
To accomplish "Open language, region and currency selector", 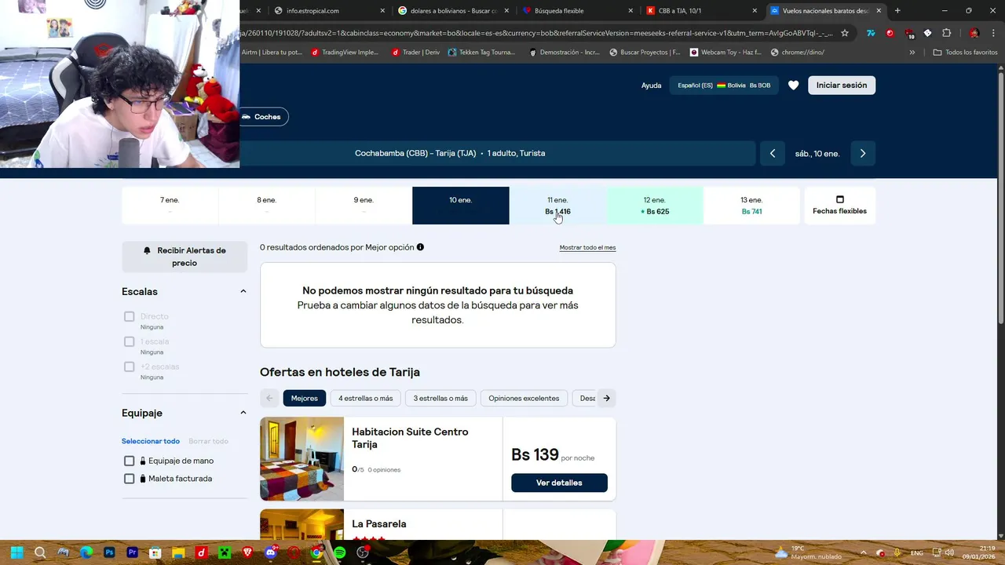I will [724, 85].
